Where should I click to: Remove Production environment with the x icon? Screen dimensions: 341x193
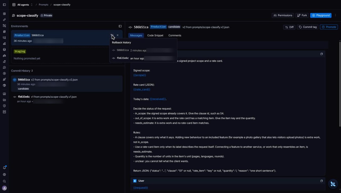click(117, 35)
